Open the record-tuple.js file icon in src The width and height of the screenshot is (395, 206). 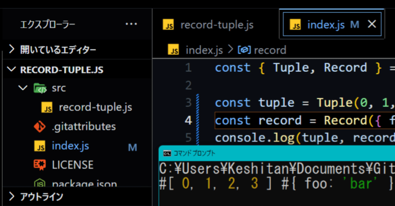point(46,107)
